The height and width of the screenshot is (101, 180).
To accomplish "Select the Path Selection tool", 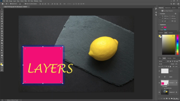I will pyautogui.click(x=2, y=50).
